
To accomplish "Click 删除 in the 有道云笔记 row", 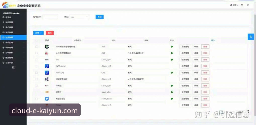I will (x=205, y=99).
